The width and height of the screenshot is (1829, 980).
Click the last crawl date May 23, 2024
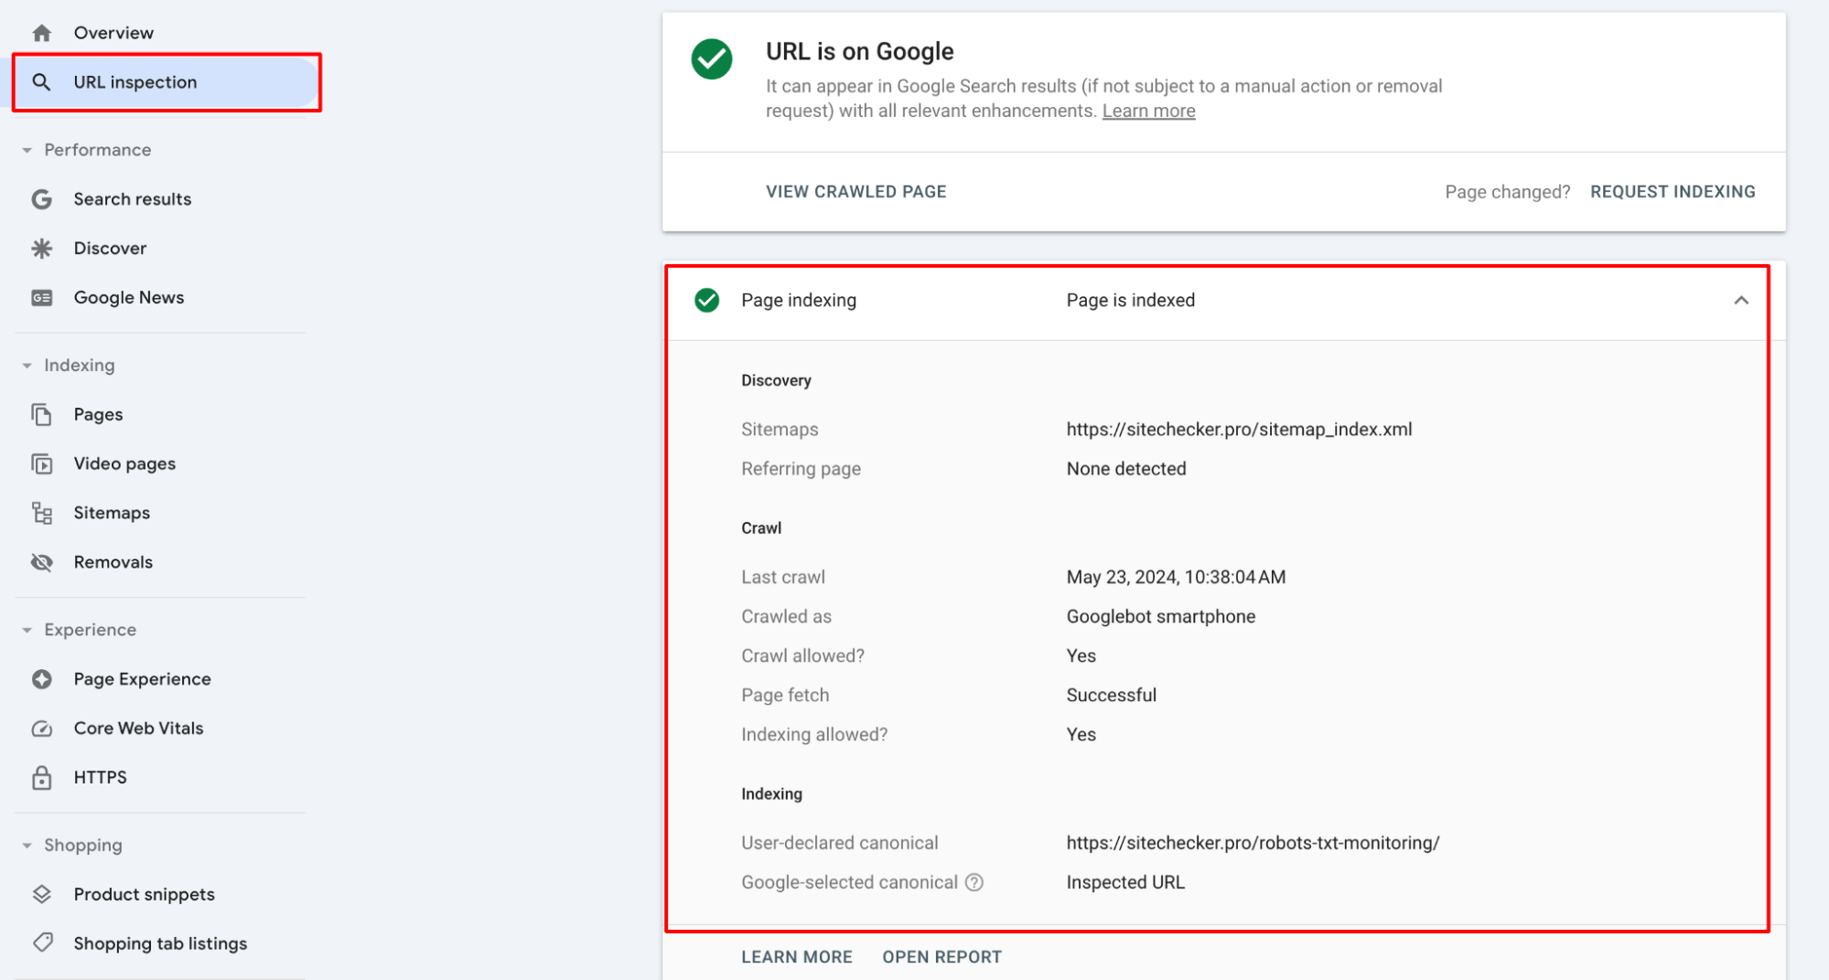1176,577
